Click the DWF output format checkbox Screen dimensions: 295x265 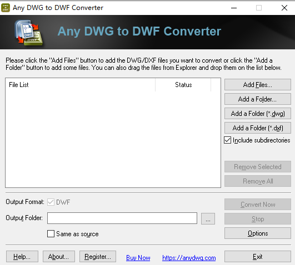point(51,202)
